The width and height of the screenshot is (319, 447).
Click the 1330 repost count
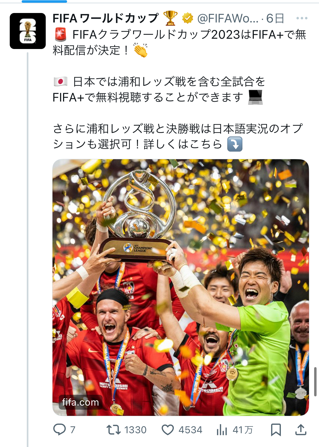tap(135, 430)
